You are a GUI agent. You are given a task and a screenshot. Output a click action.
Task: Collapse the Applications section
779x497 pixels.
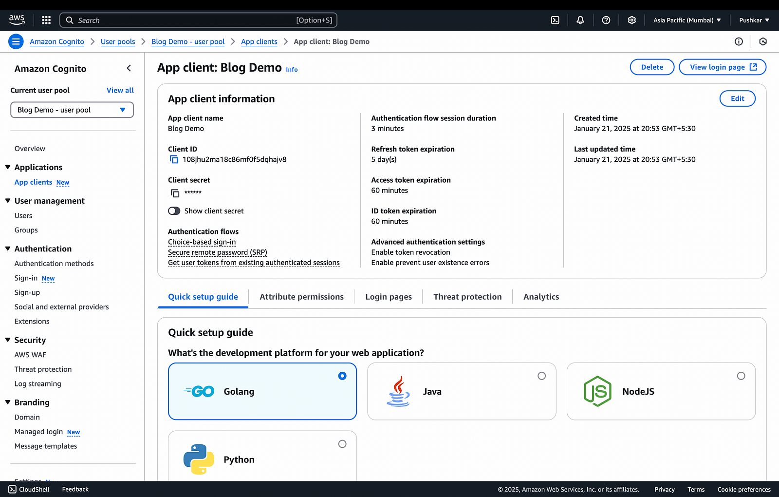(x=8, y=167)
